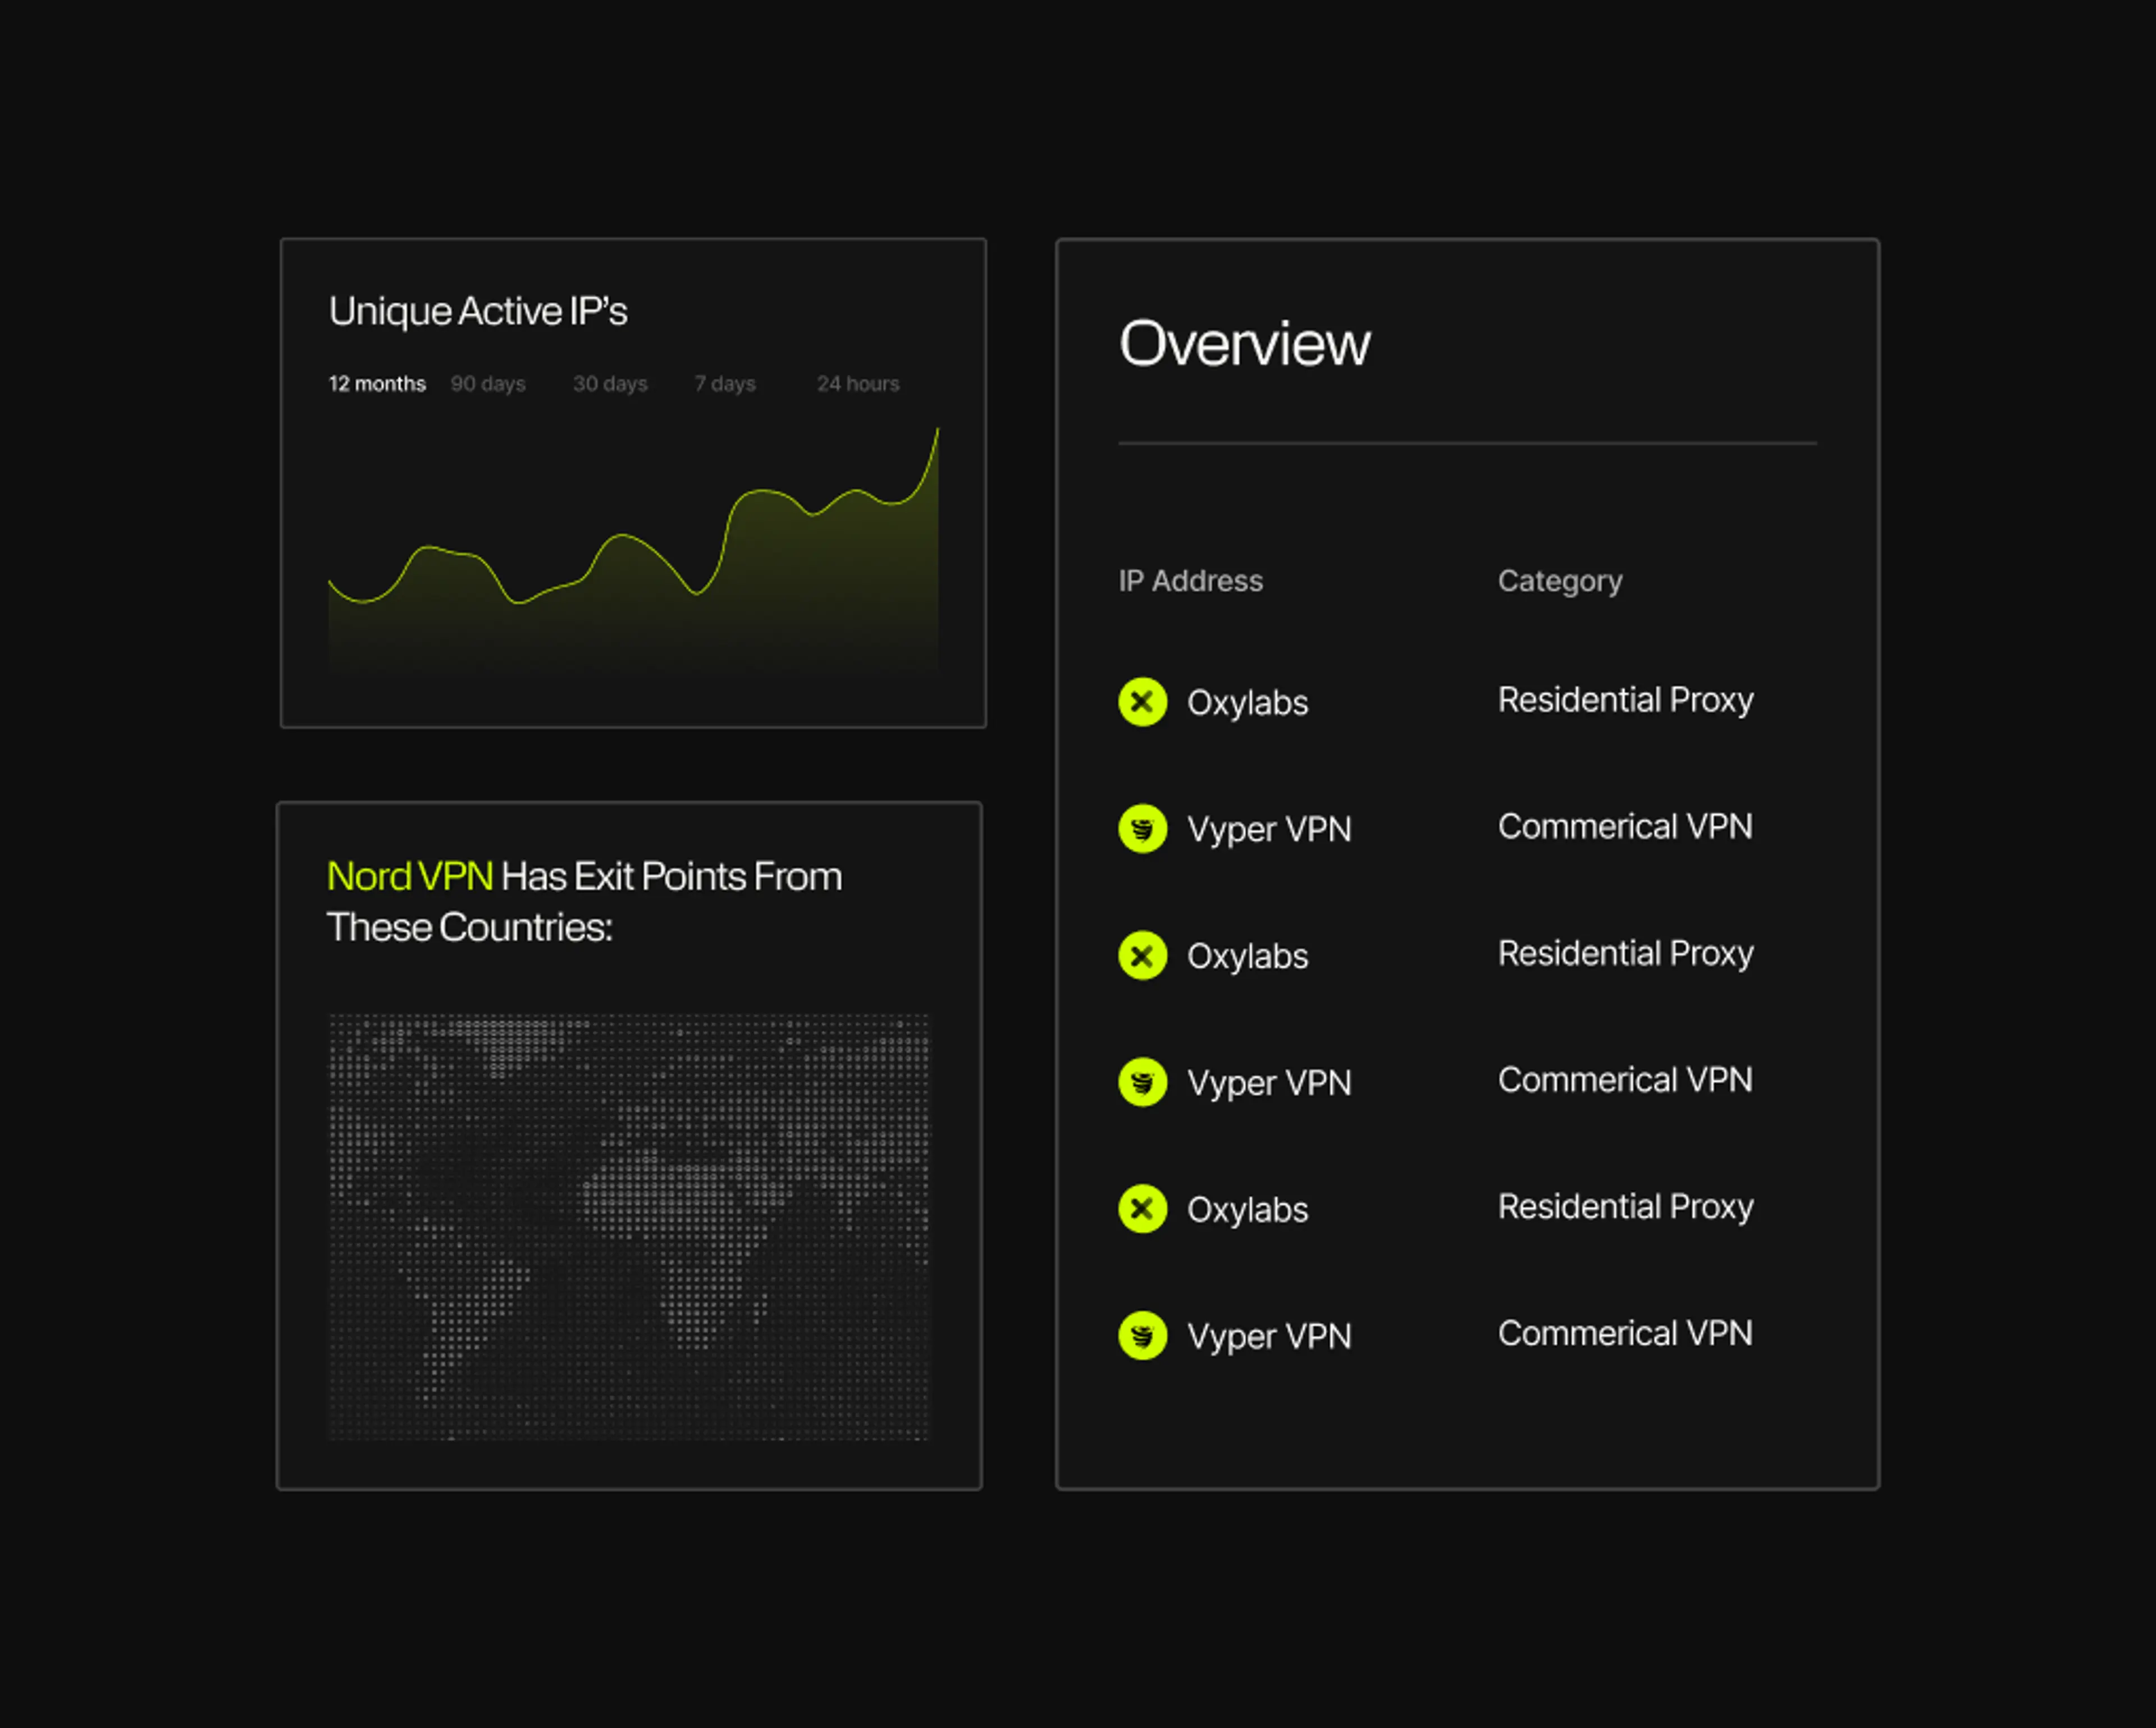Click the Nord VPN highlighted link
Screen dimensions: 2156x1728
click(410, 877)
